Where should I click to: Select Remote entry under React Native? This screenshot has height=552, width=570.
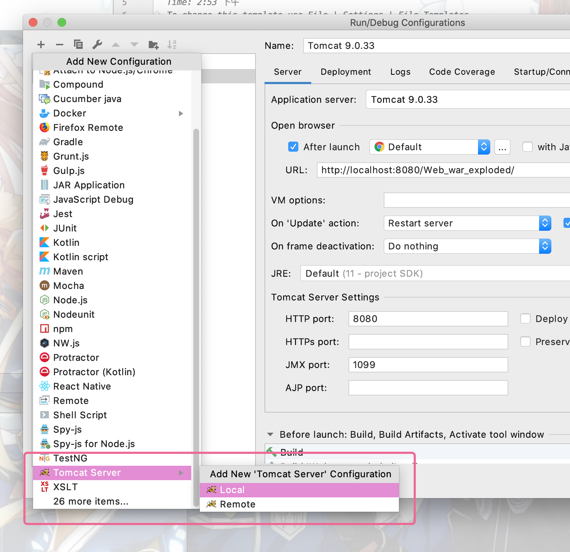[x=112, y=401]
